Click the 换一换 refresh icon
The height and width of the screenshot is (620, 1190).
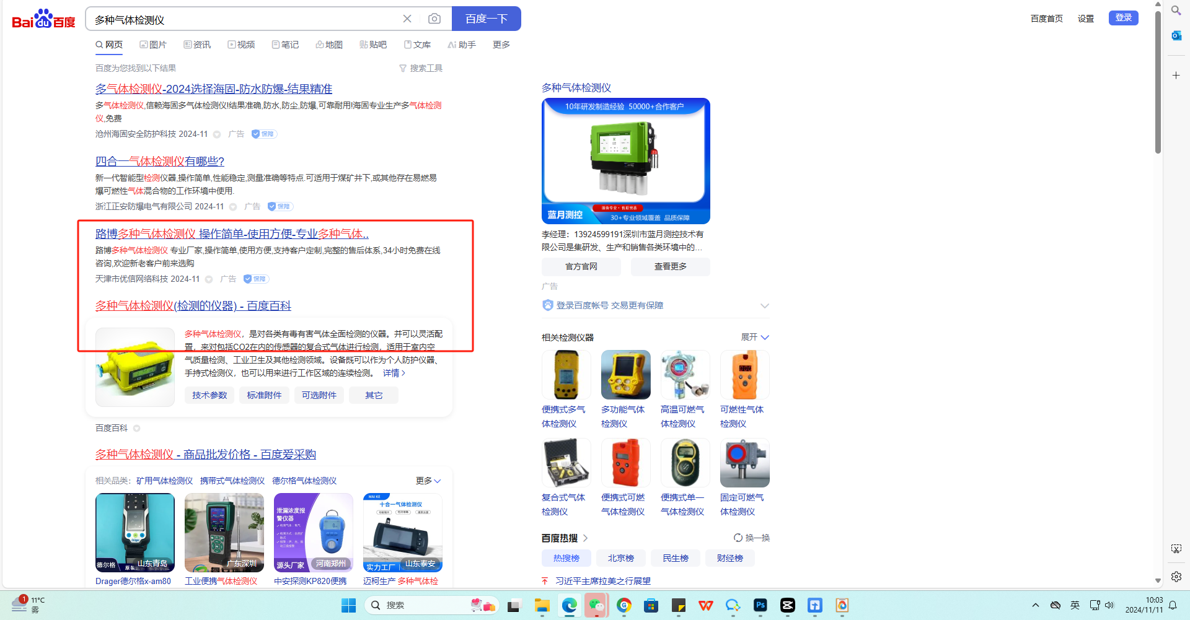pos(738,538)
